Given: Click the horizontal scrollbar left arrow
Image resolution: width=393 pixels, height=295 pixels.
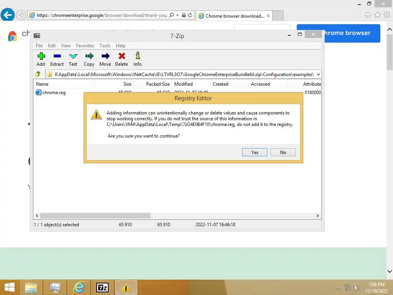Looking at the screenshot, I should click(37, 216).
